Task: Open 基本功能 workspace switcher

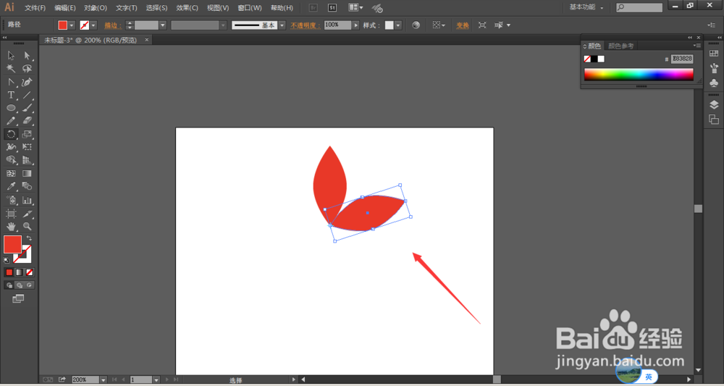Action: 586,7
